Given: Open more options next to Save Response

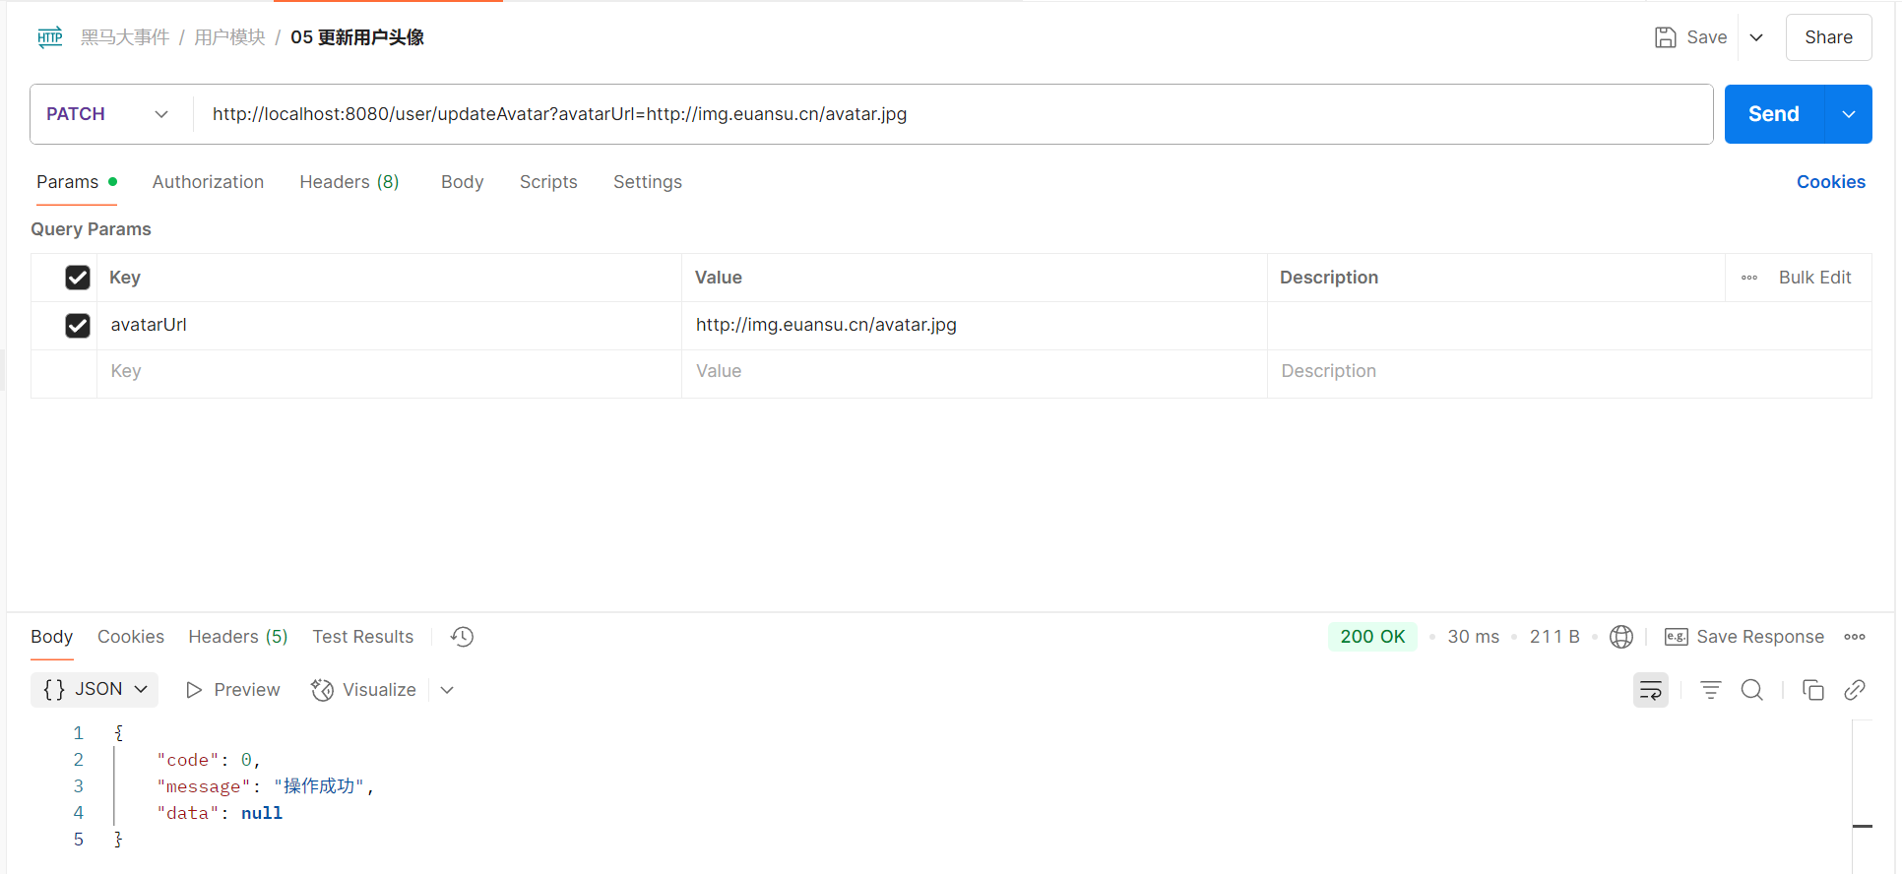Looking at the screenshot, I should click(x=1854, y=637).
